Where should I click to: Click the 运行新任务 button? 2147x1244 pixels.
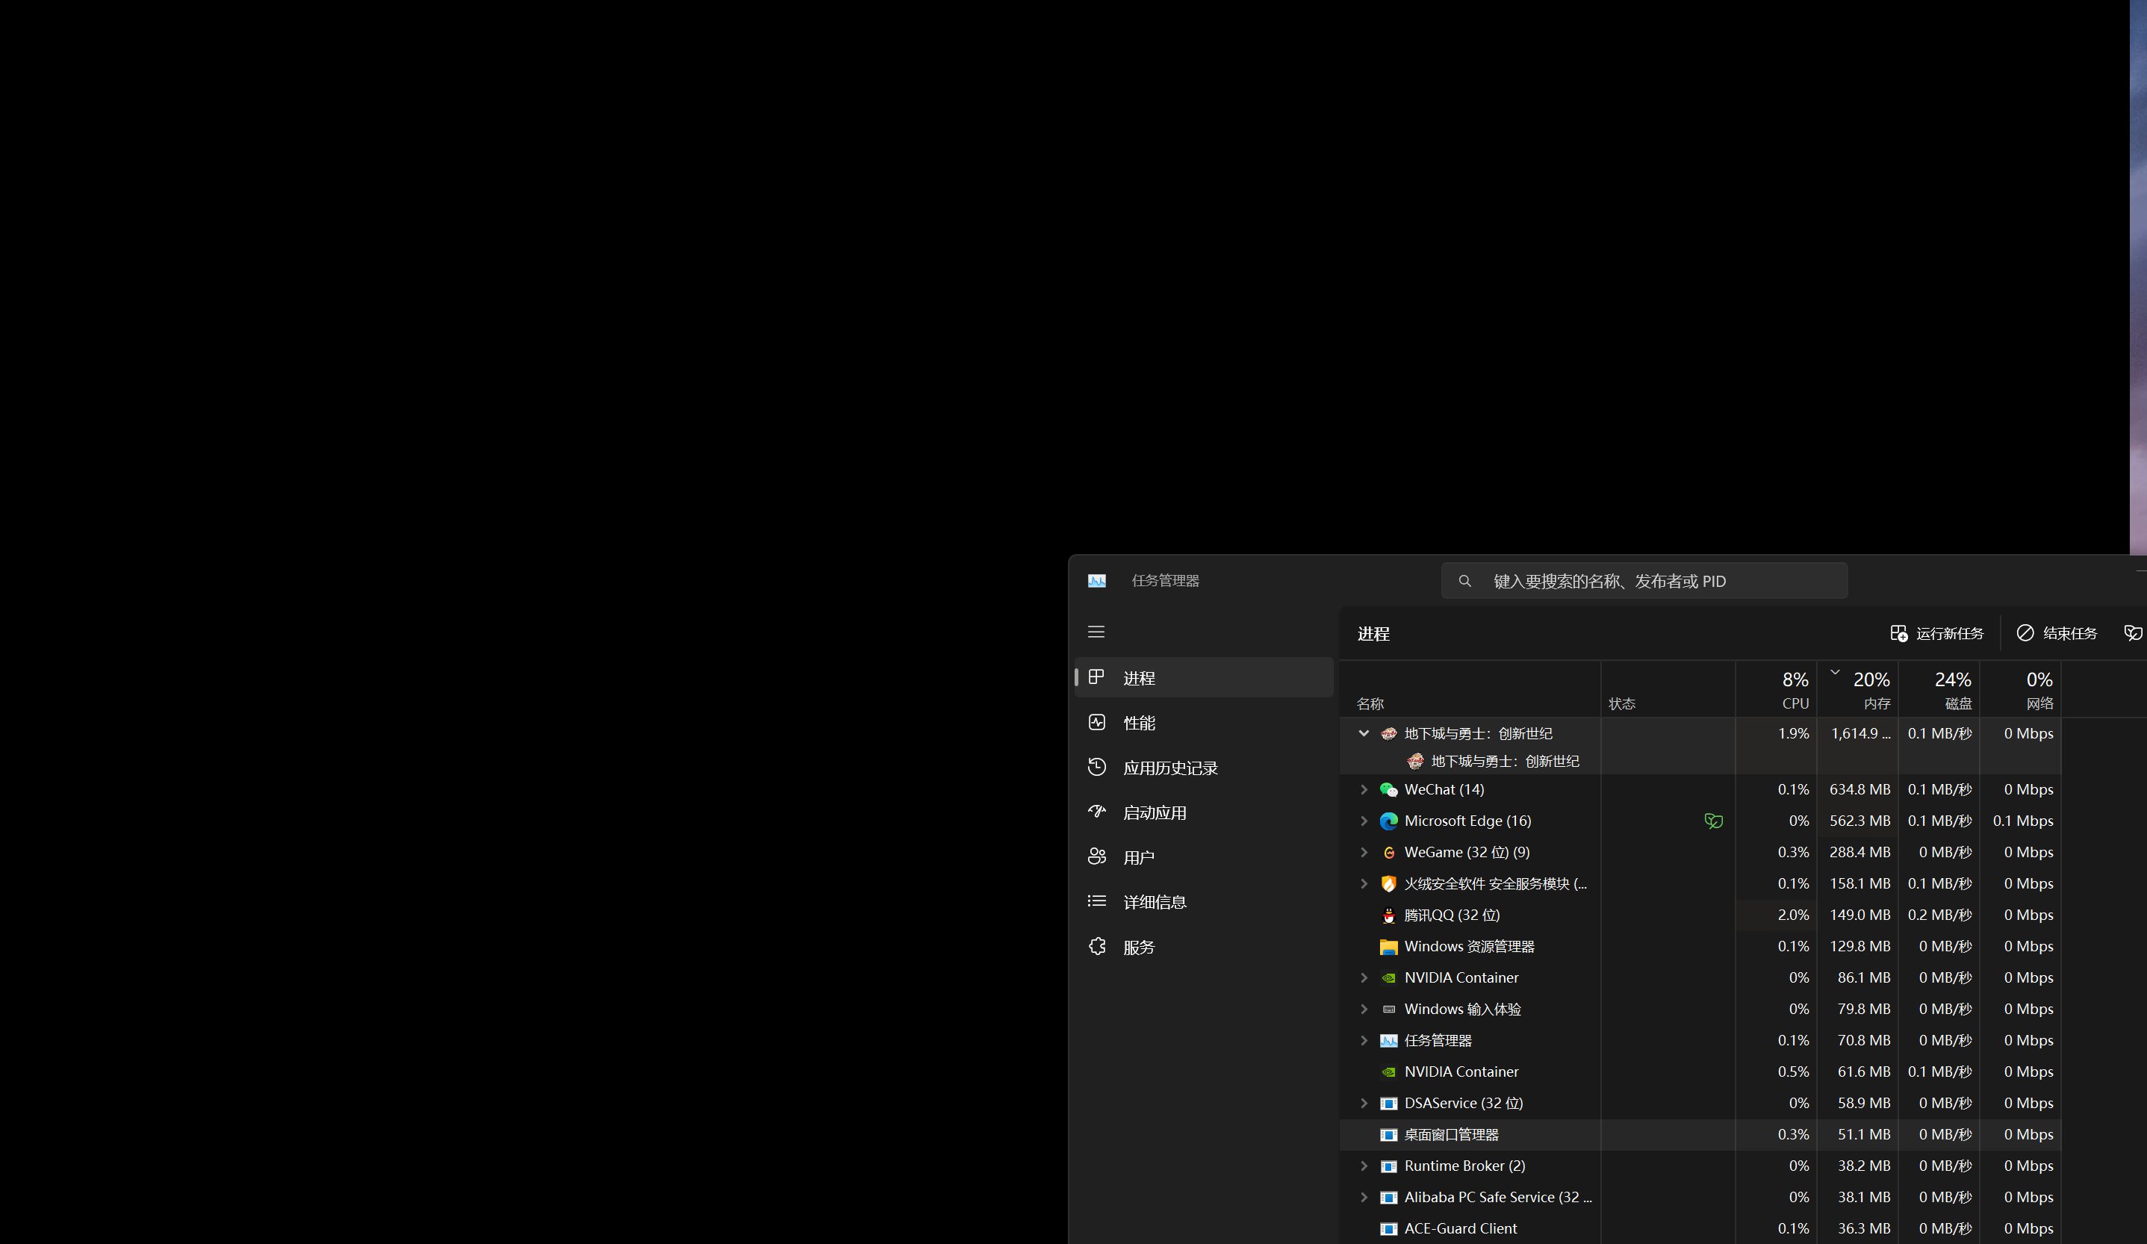[1936, 633]
